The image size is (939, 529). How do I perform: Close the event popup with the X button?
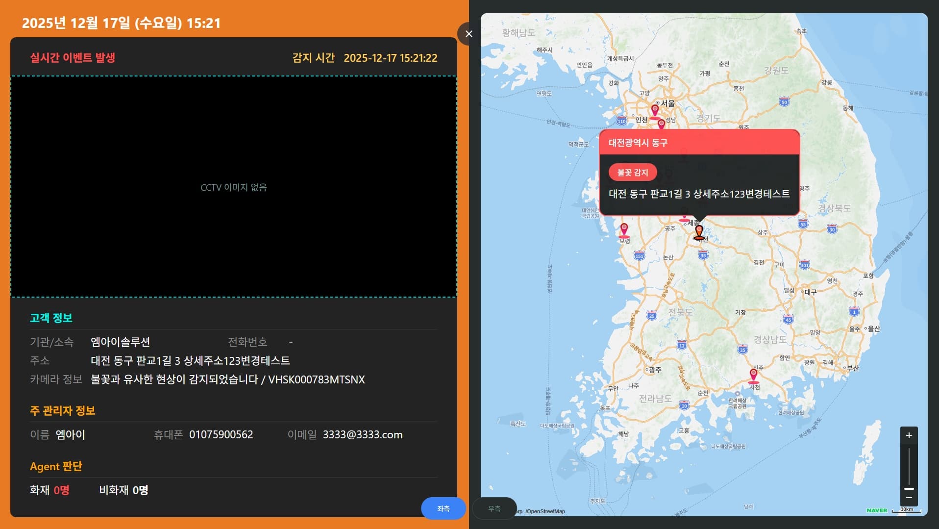coord(469,34)
